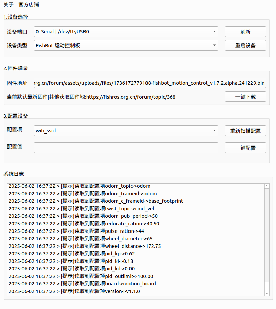276x309 pixels.
Task: Click log line pulse_ration->44
Action: click(76, 231)
